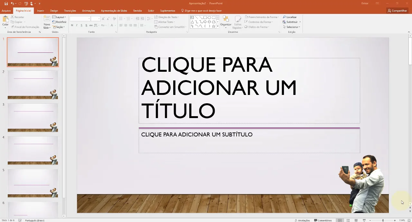Click Localizar to find text

(x=290, y=17)
